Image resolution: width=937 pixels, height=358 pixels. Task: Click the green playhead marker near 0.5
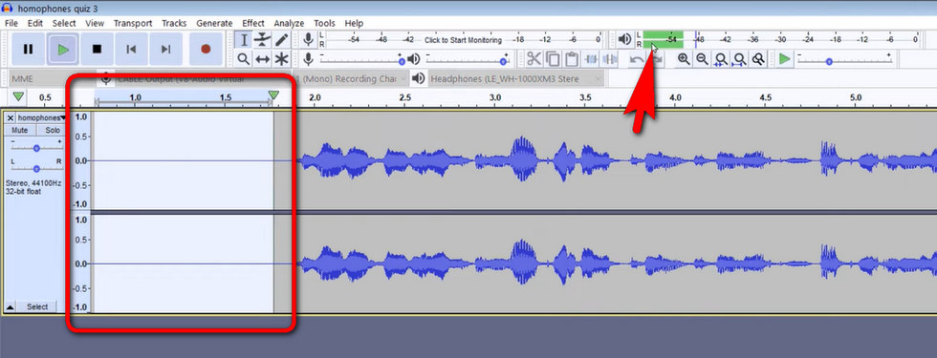pos(19,95)
